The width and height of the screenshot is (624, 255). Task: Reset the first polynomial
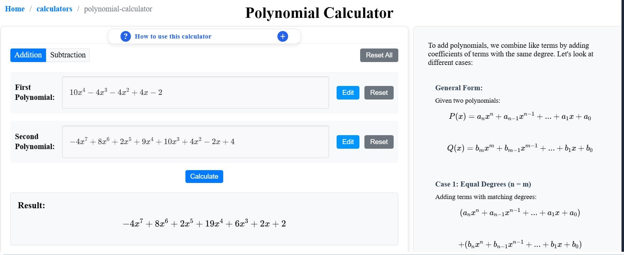point(379,92)
